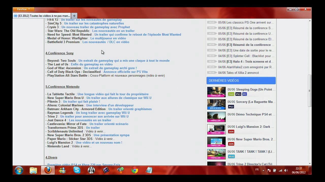This screenshot has height=182, width=325.
Task: Click the FR language indicator in the tray
Action: coord(257,170)
